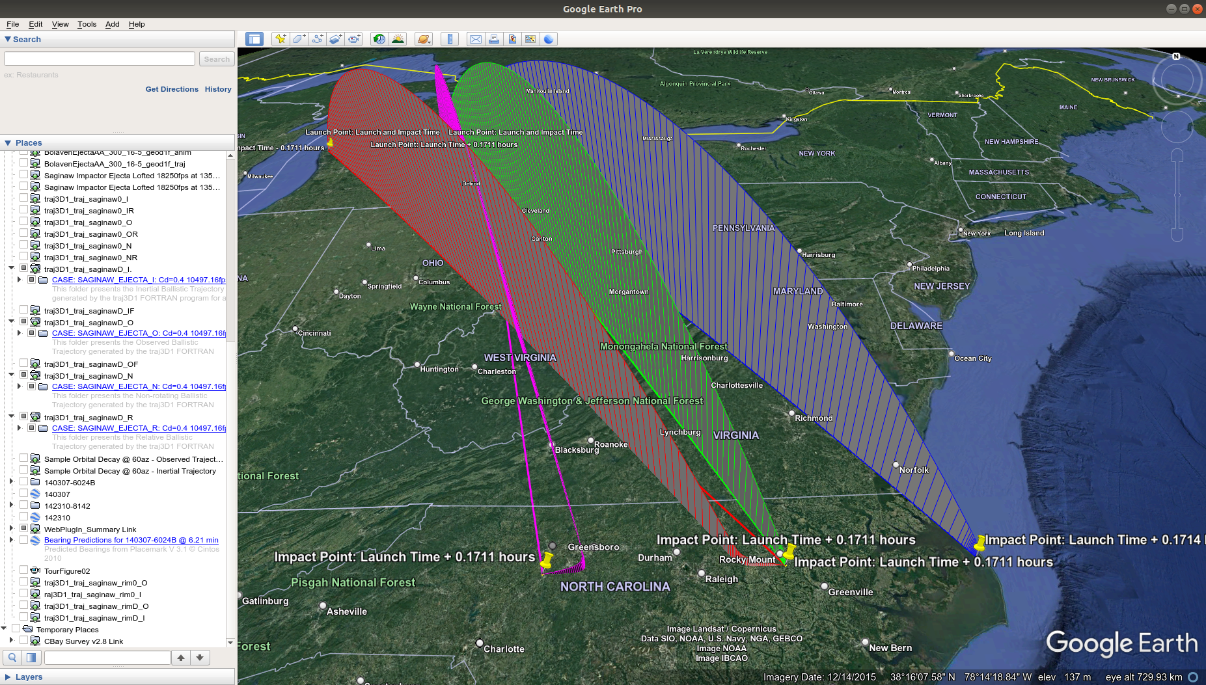The image size is (1206, 685).
Task: Toggle checkbox for traj3D1_traj_saginaw0_OR
Action: [x=24, y=234]
